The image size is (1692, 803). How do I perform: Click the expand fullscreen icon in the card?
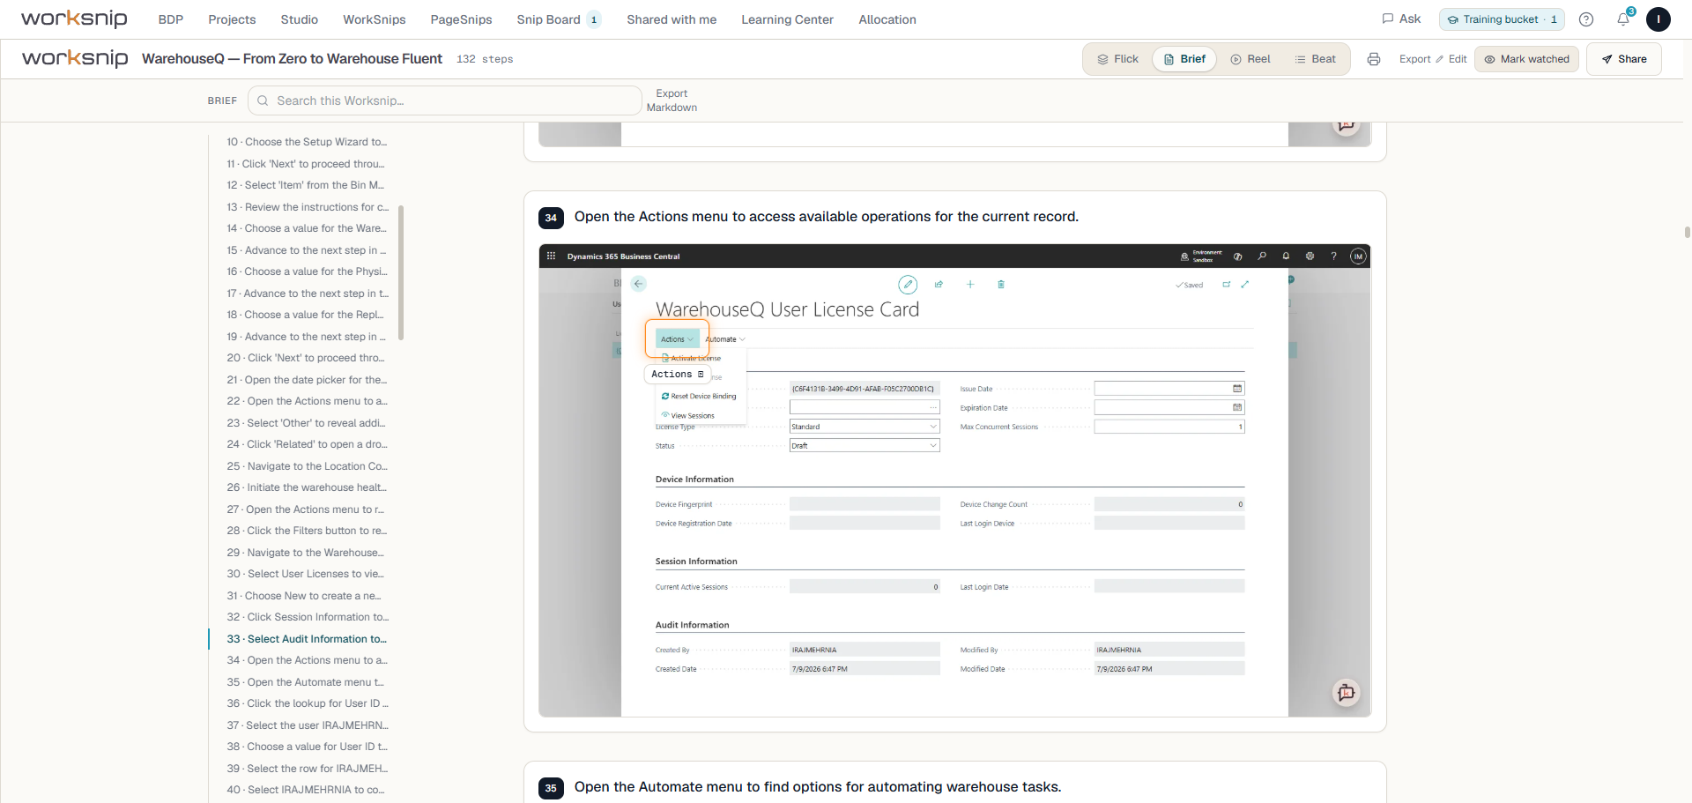1245,285
